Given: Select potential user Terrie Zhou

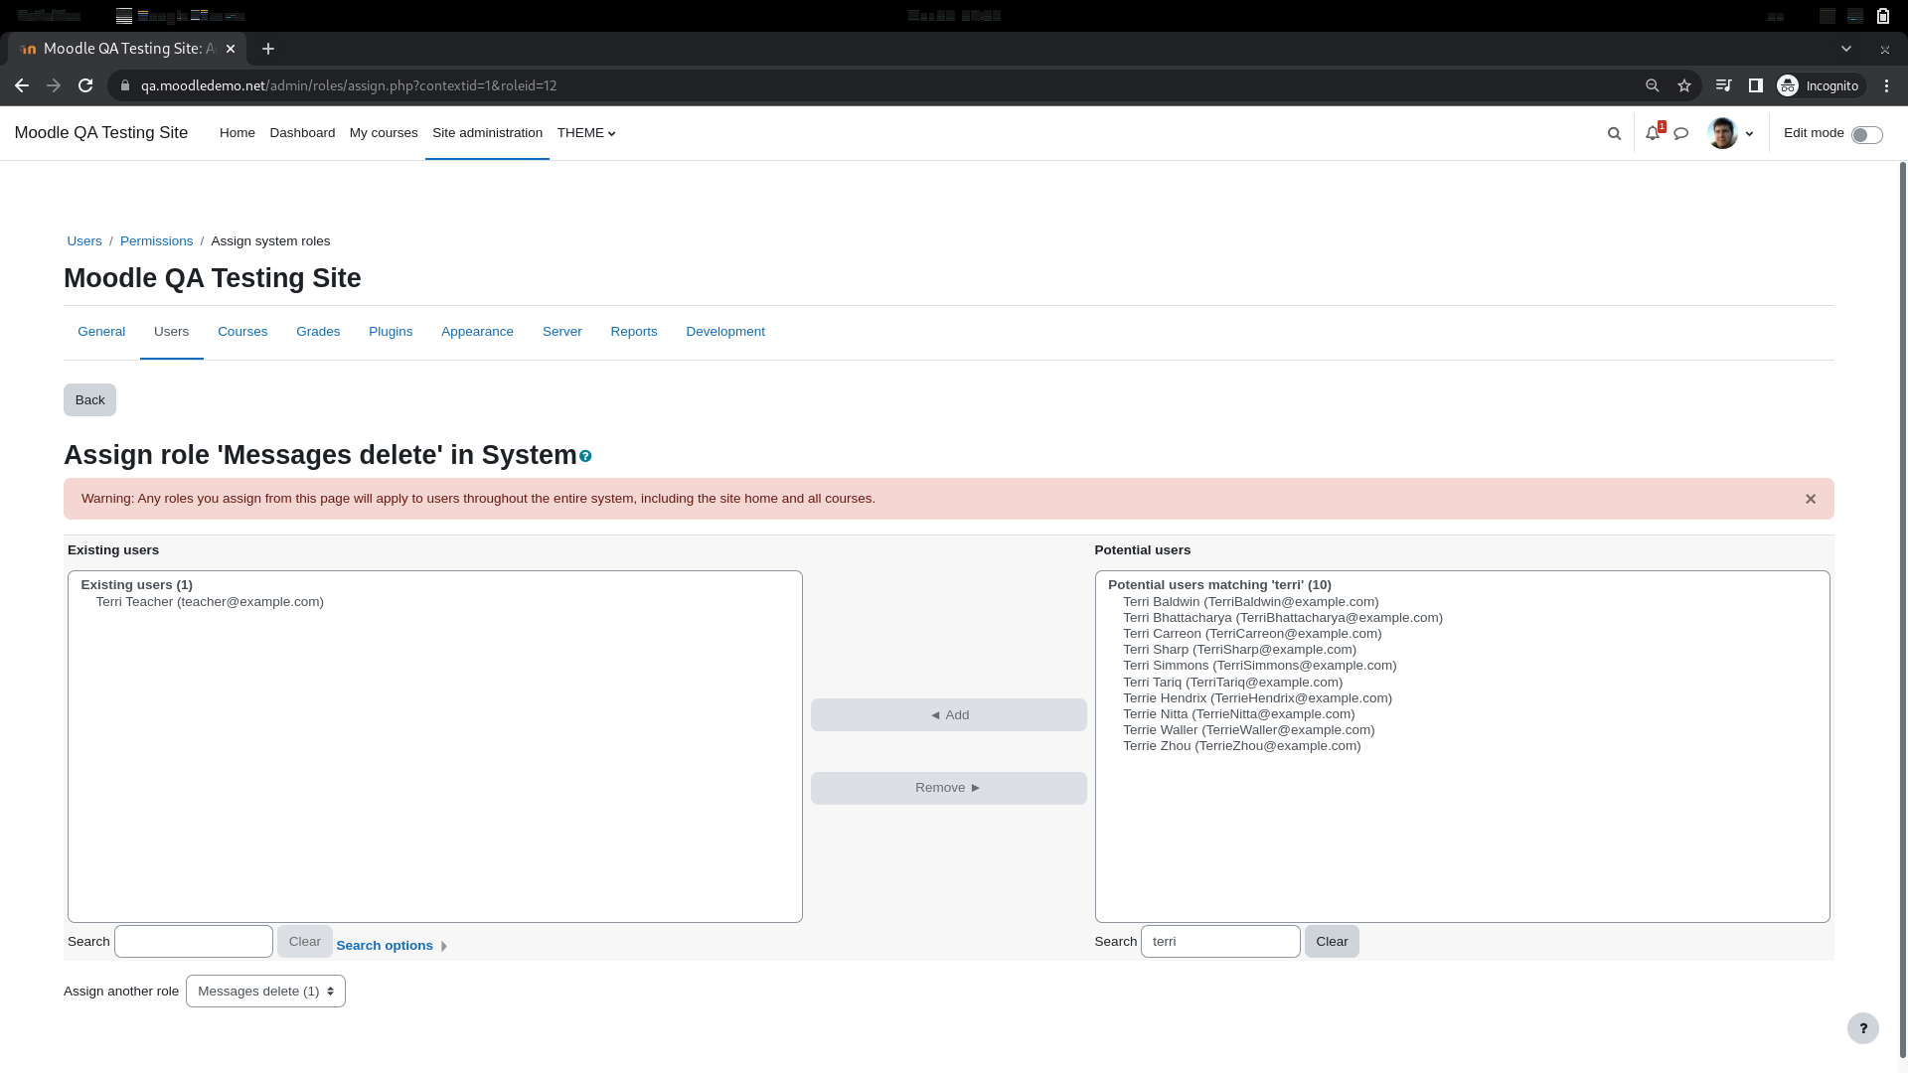Looking at the screenshot, I should point(1242,746).
